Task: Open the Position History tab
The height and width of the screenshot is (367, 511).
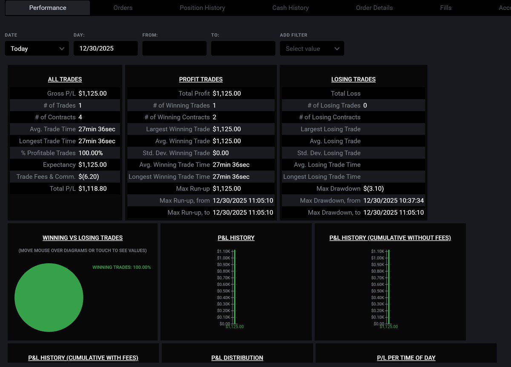Action: tap(202, 8)
